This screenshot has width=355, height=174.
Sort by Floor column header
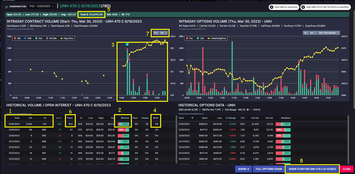point(135,117)
